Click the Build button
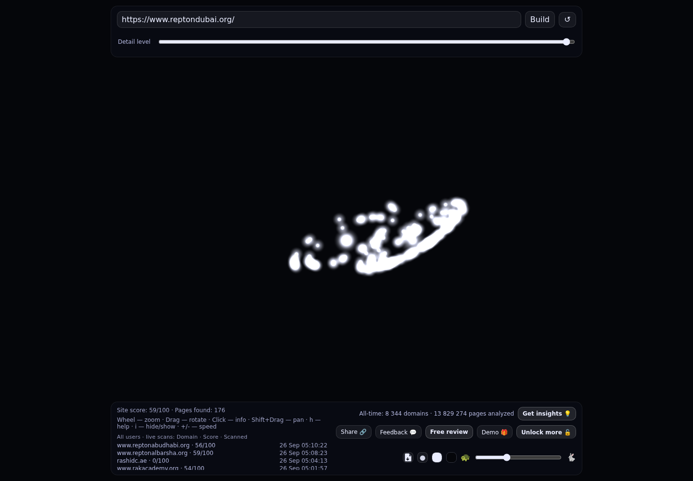The width and height of the screenshot is (693, 481). point(540,20)
